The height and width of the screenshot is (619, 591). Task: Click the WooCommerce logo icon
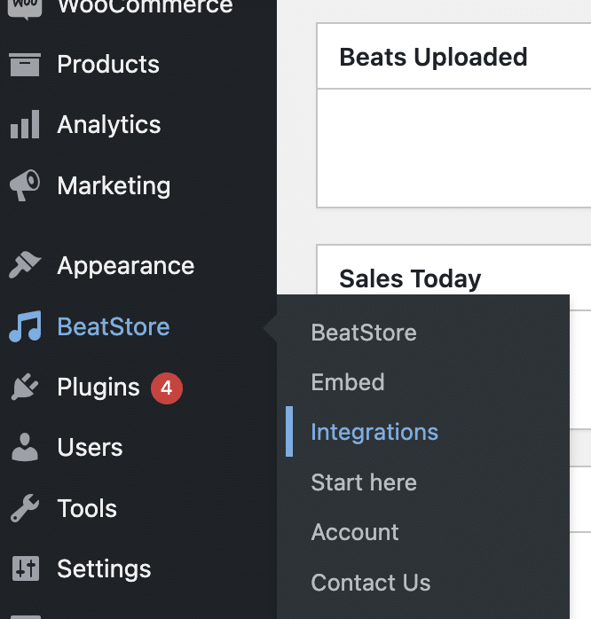click(x=25, y=8)
